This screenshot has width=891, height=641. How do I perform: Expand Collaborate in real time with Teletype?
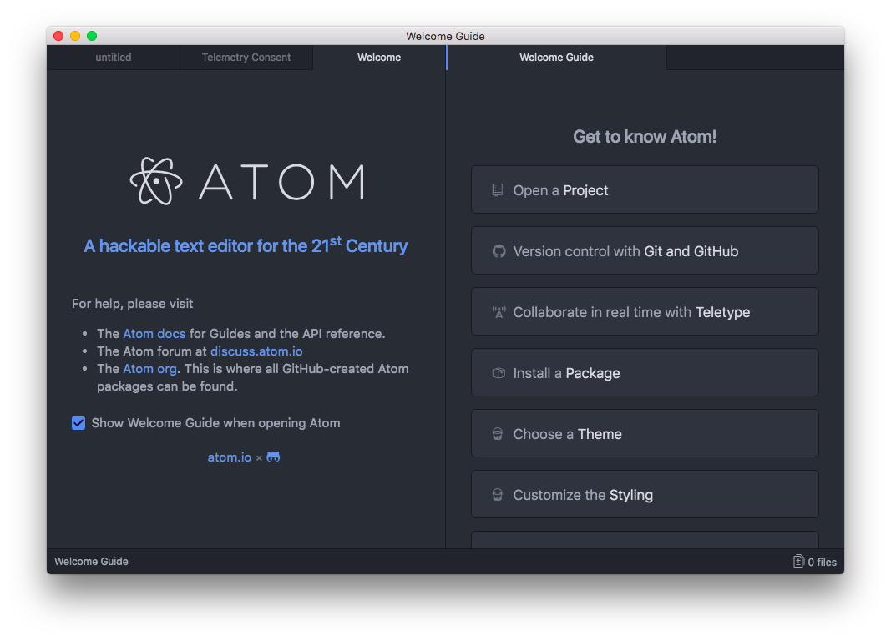coord(645,311)
